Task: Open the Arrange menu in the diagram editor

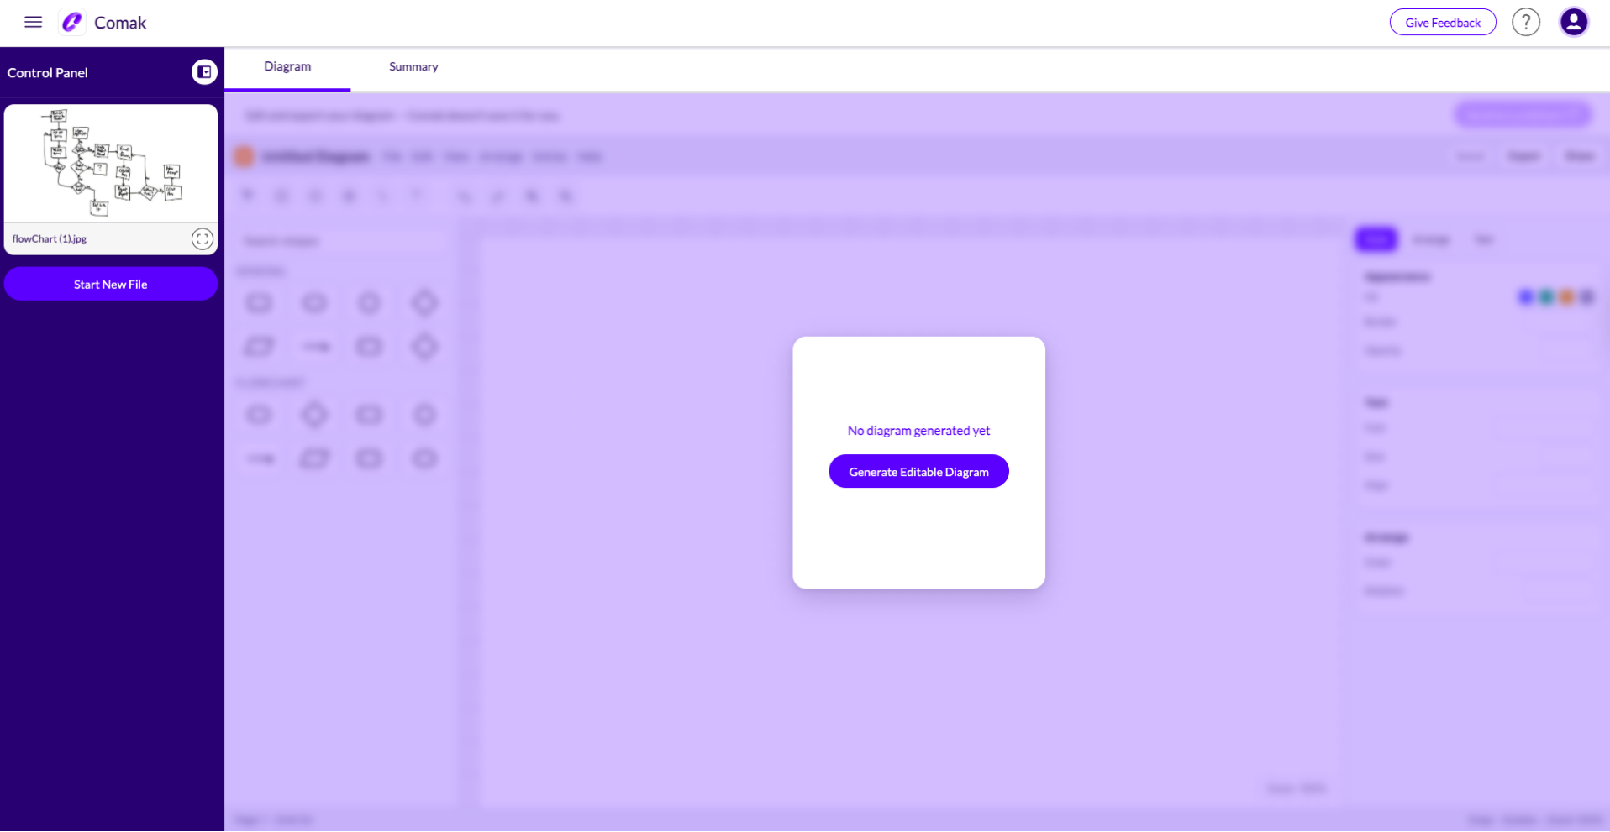Action: [501, 156]
